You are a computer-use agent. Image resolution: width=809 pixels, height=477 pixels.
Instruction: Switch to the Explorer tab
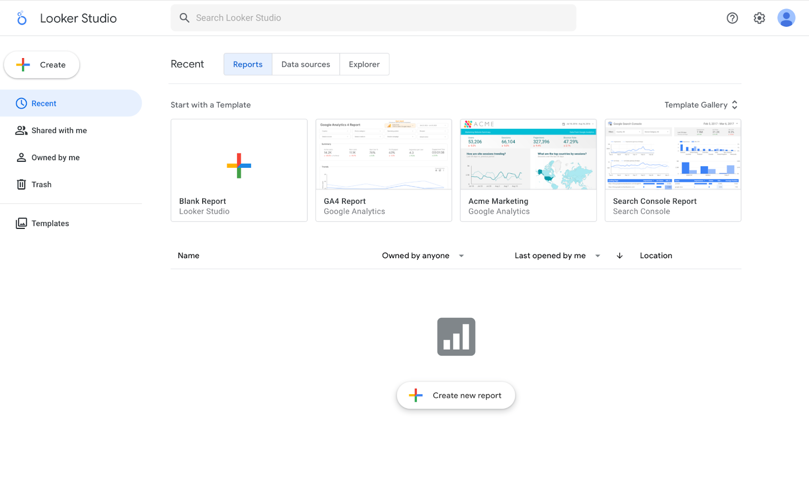click(364, 64)
